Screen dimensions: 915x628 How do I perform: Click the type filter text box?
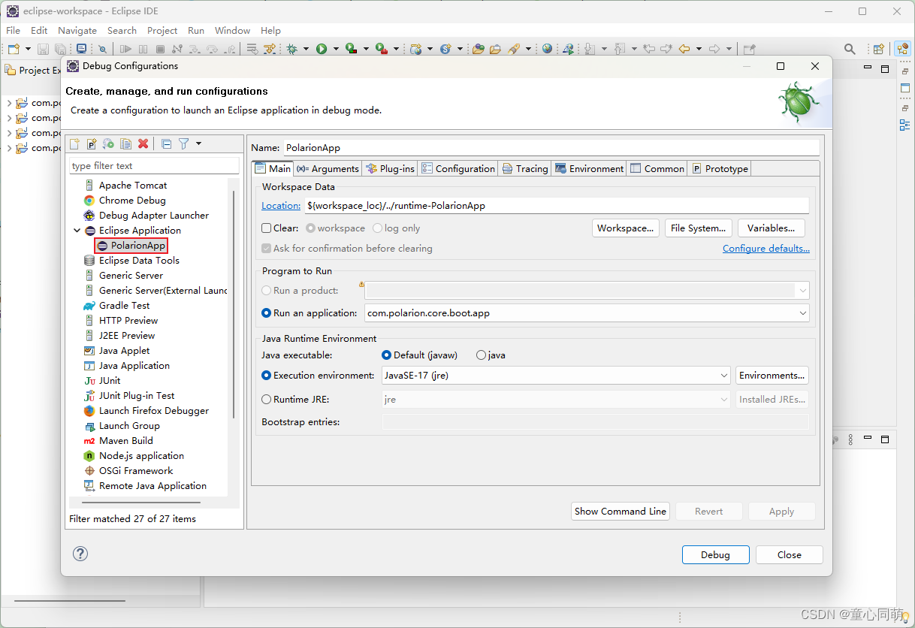(x=154, y=165)
